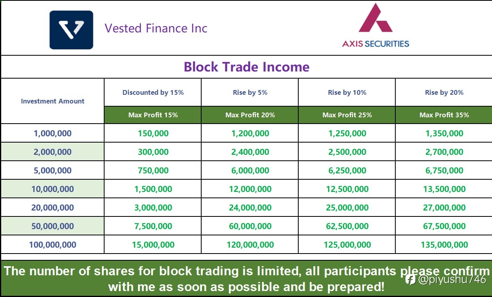The image size is (492, 297).
Task: Select the Vested Finance Inc title text
Action: (x=156, y=28)
